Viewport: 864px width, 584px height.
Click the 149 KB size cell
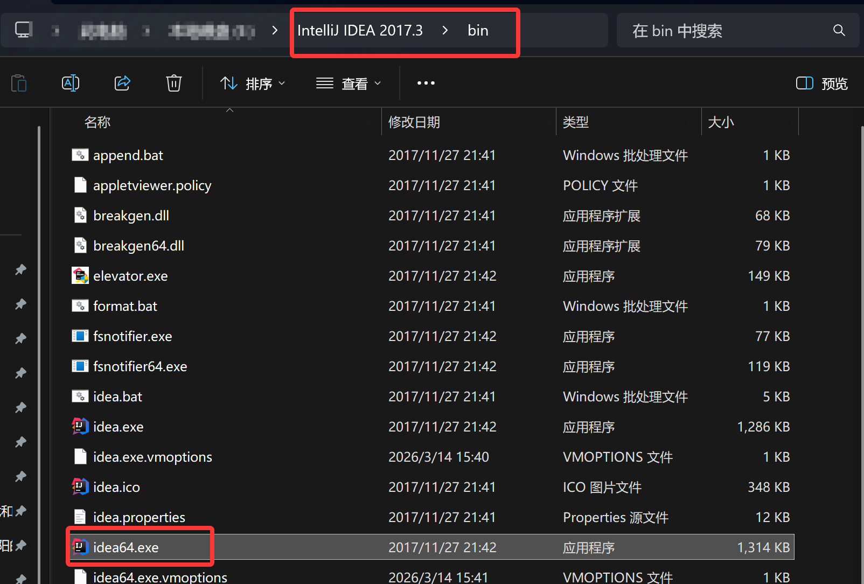[x=769, y=276]
